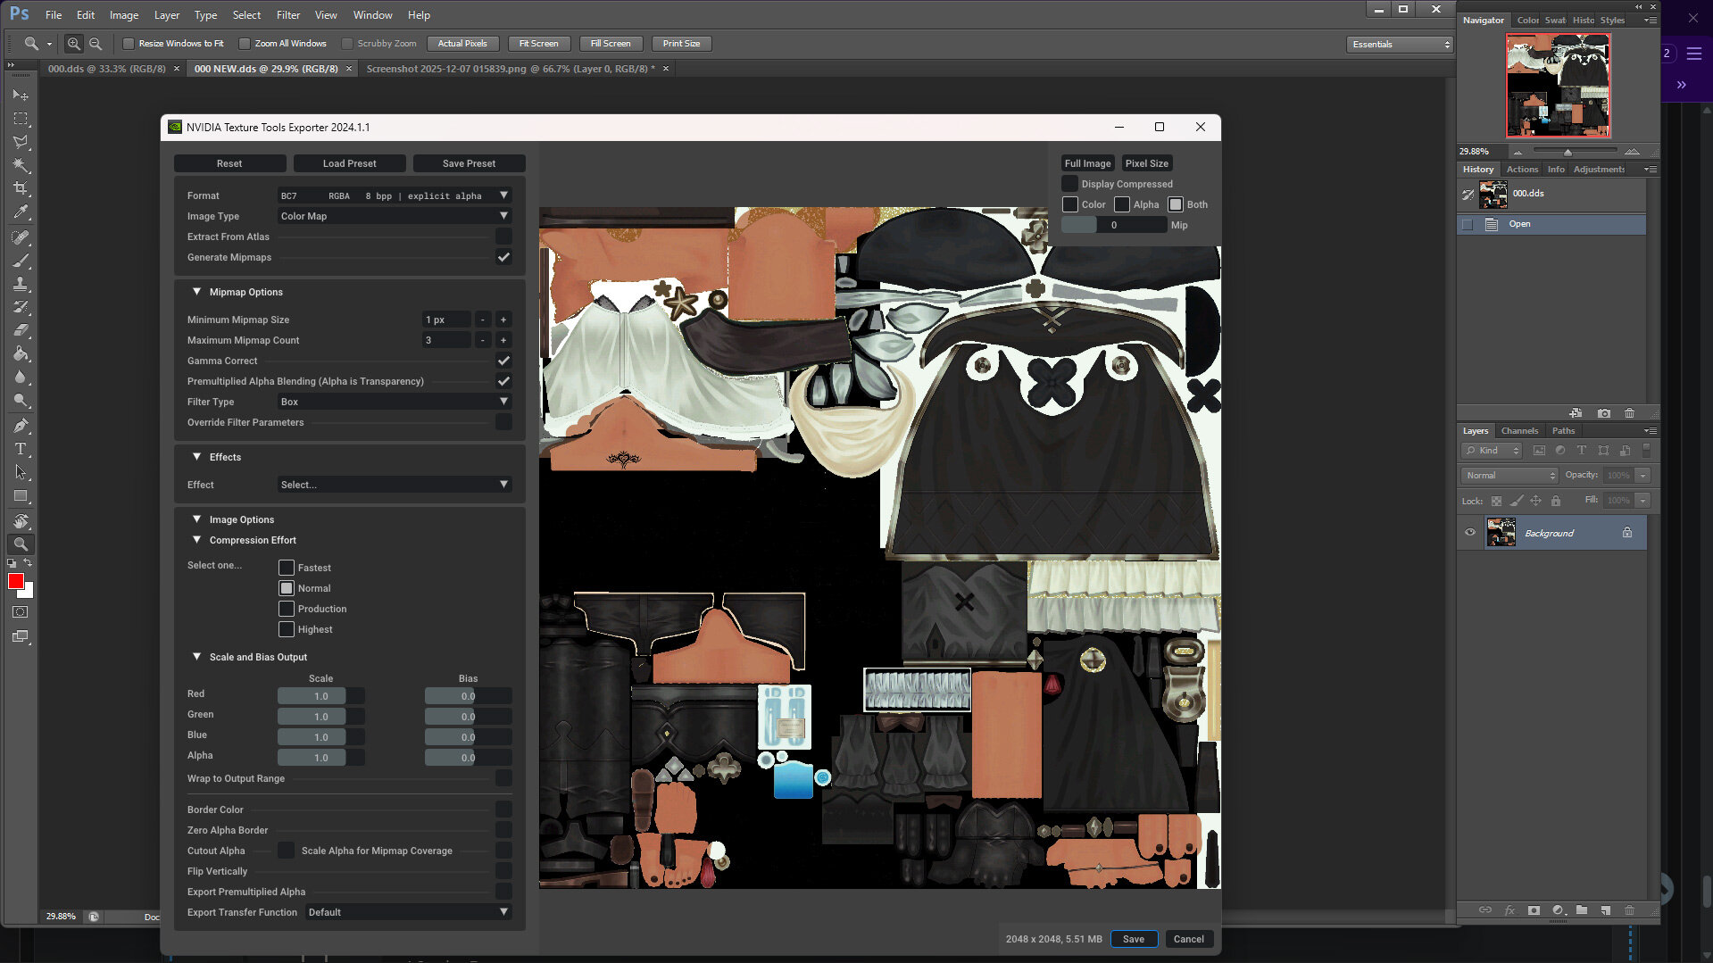
Task: Select the Paint Bucket tool
Action: point(21,353)
